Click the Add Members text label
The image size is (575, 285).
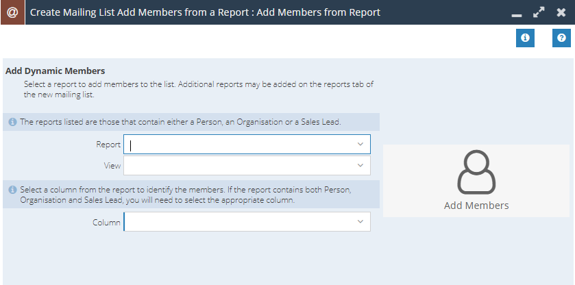click(476, 206)
